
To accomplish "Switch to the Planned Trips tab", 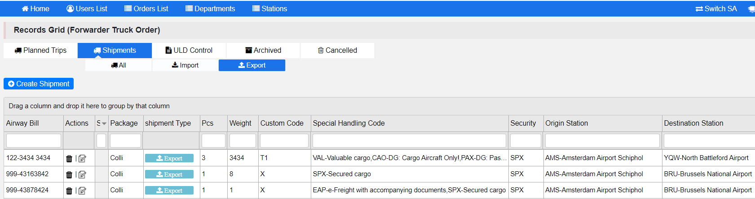I will pyautogui.click(x=40, y=51).
